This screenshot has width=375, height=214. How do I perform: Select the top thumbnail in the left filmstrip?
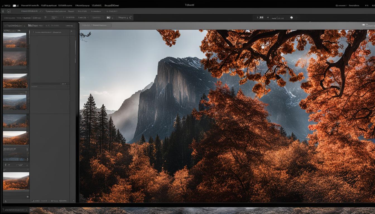15,40
